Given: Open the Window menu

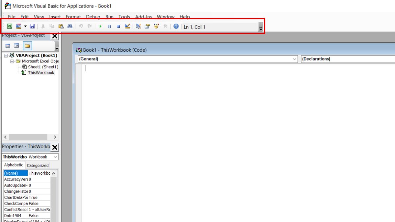Looking at the screenshot, I should (x=166, y=17).
